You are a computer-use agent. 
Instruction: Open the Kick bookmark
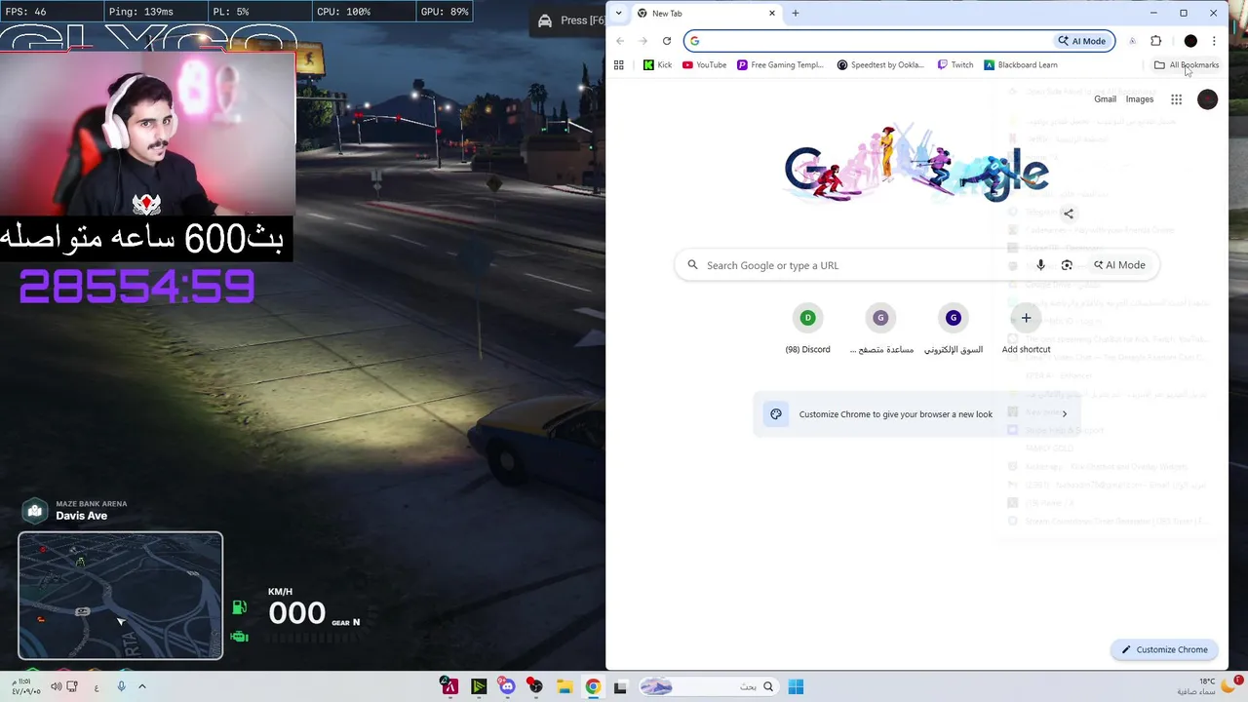tap(658, 65)
